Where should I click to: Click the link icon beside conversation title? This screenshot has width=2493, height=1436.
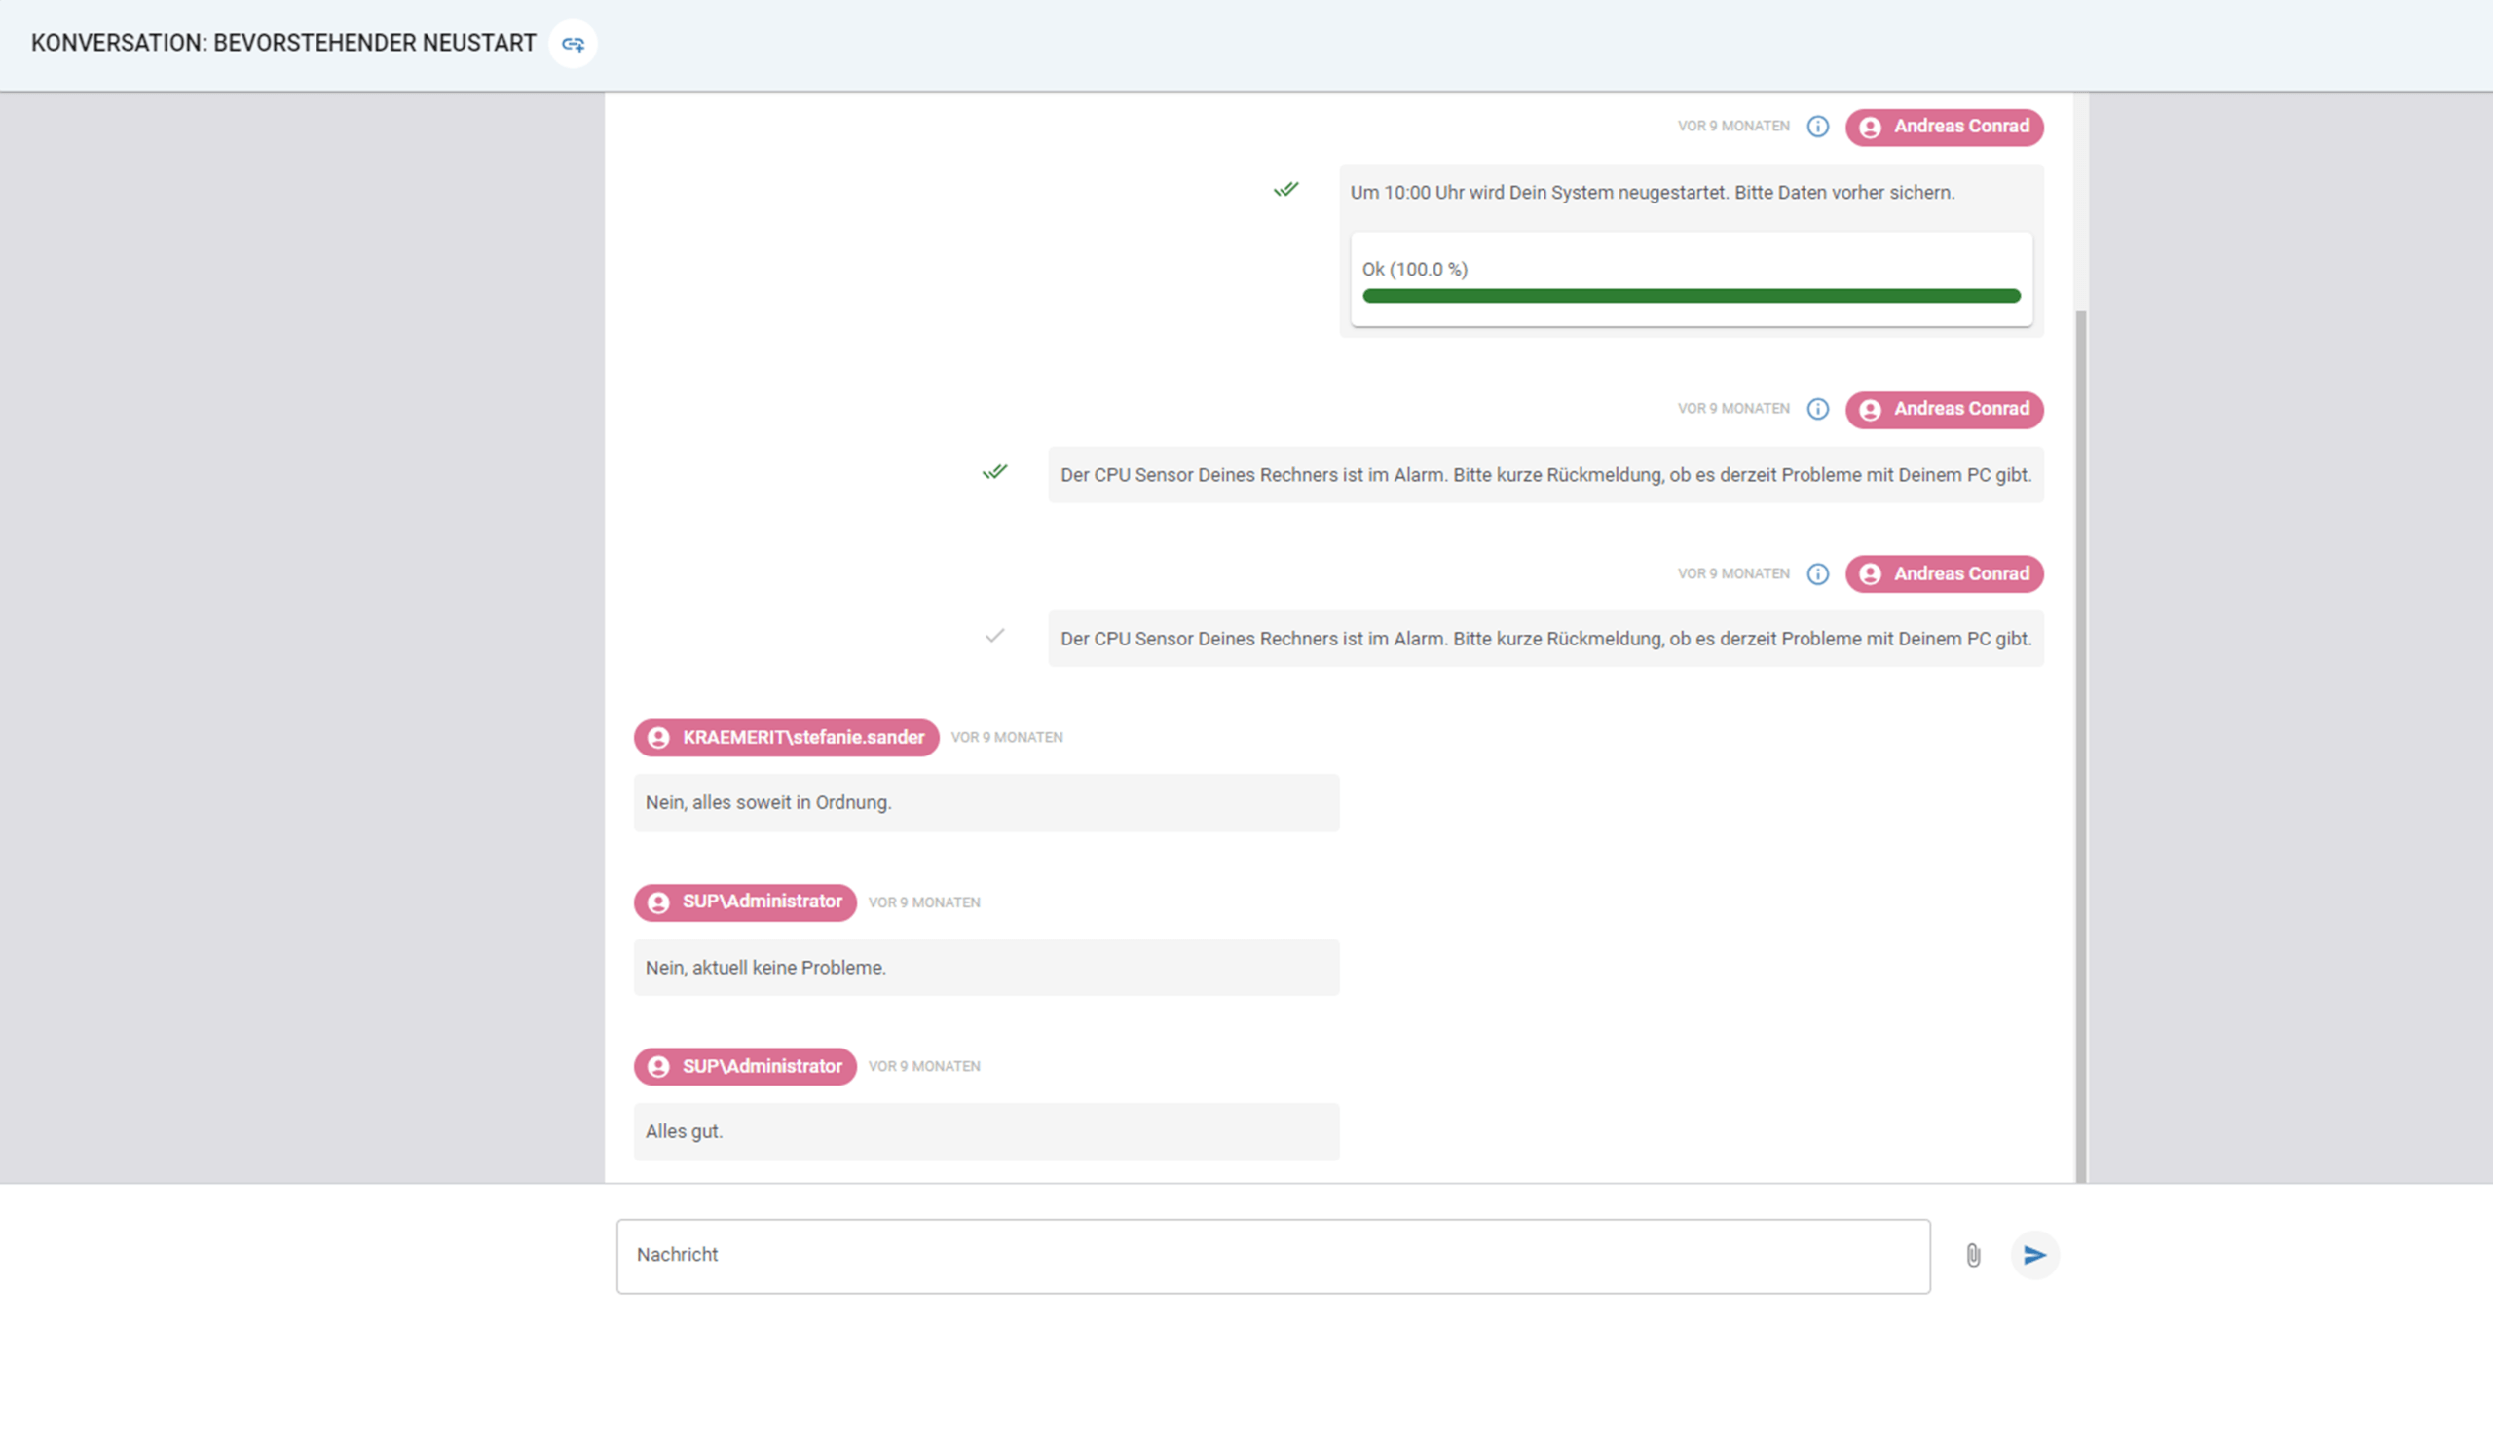(574, 44)
